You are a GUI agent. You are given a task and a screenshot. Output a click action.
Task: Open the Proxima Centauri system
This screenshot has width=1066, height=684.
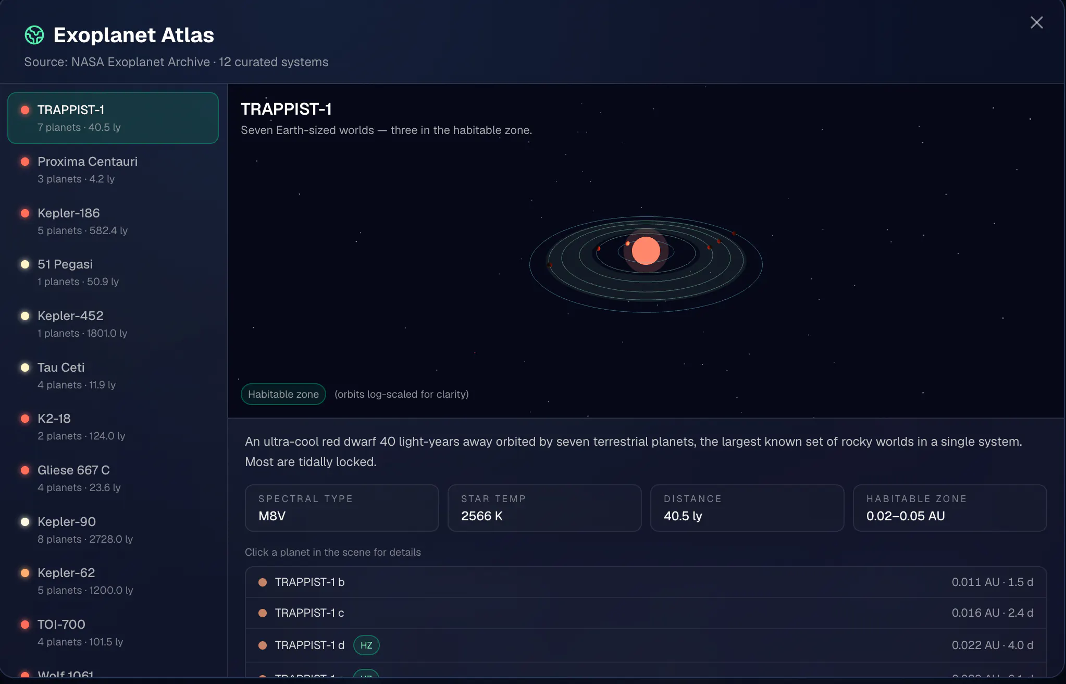coord(113,169)
